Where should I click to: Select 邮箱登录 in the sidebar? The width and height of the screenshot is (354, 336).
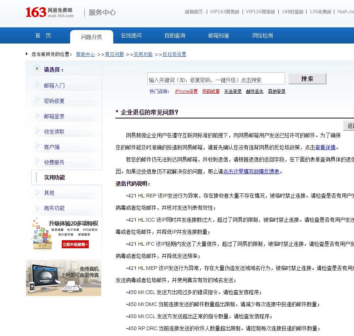click(54, 116)
